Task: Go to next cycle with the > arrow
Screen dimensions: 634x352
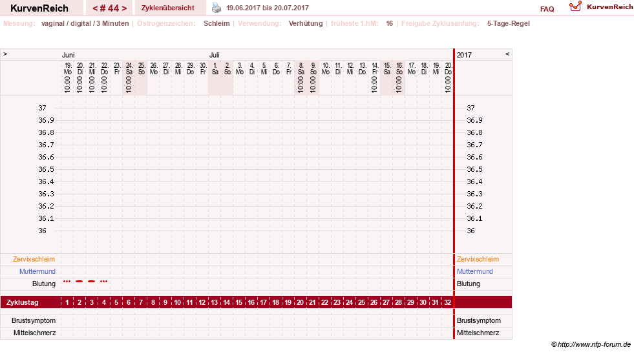Action: (x=124, y=8)
